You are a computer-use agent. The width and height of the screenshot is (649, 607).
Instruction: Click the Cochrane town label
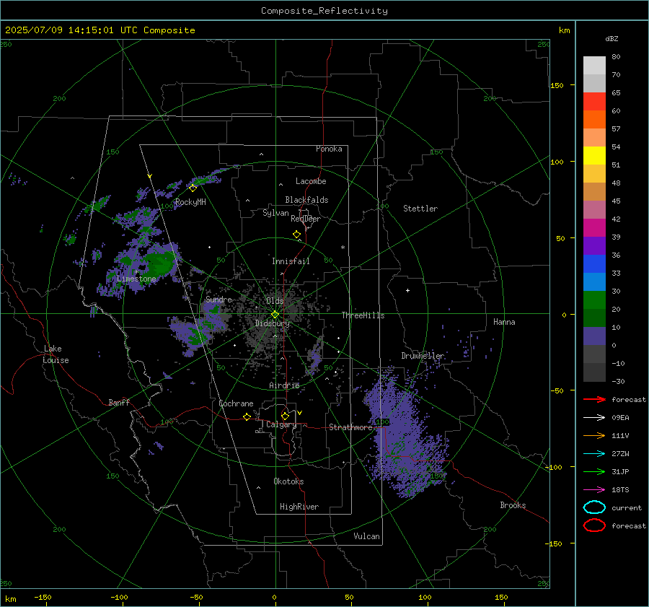coord(236,403)
